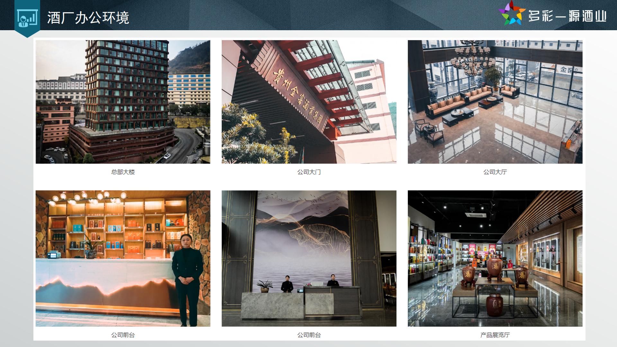Image resolution: width=617 pixels, height=347 pixels.
Task: Click the woman standing at front desk
Action: [187, 276]
